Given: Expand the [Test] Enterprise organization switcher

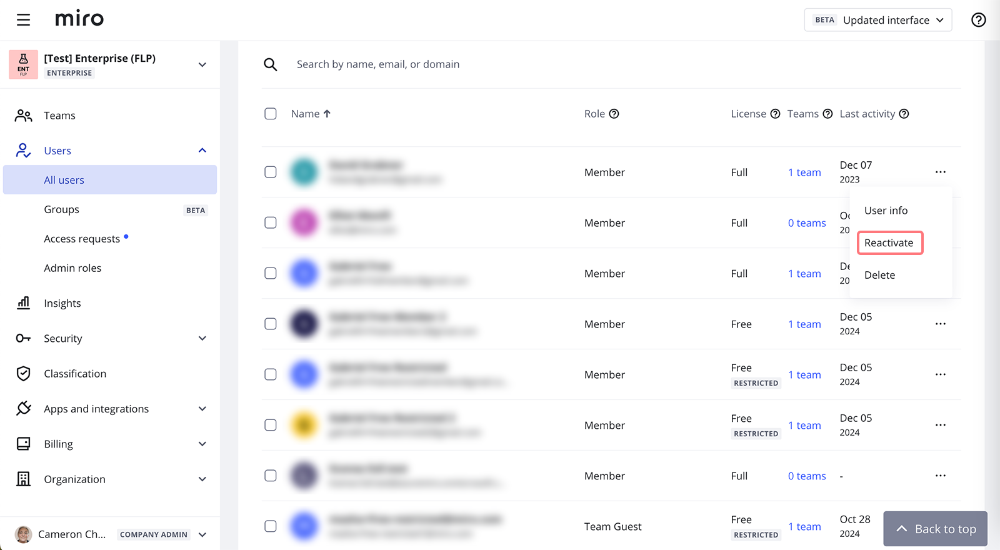Looking at the screenshot, I should [x=202, y=65].
